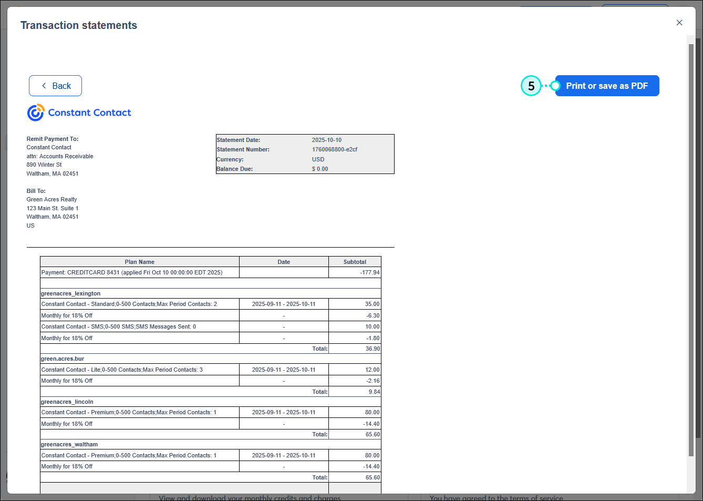Select the Subtotal column header

pos(355,261)
